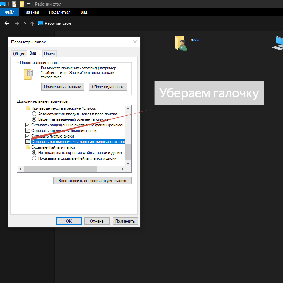Select Не показывать скрытые файлы, папки и диски

pos(77,153)
